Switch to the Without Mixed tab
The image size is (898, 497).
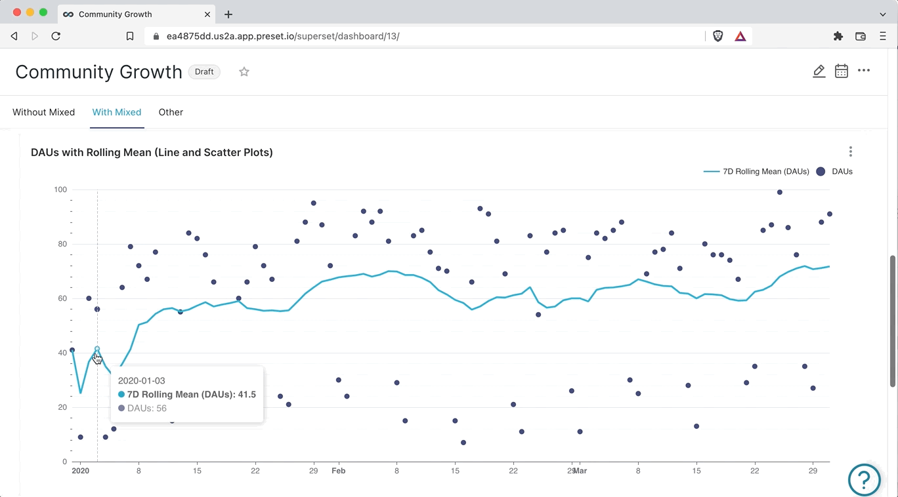point(44,112)
